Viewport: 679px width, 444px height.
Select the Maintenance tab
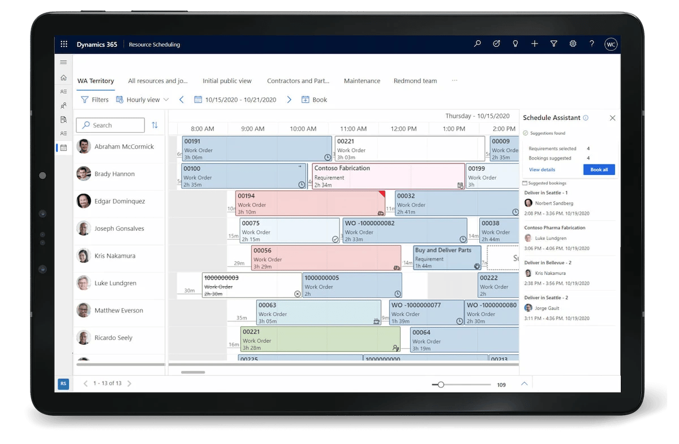click(362, 81)
